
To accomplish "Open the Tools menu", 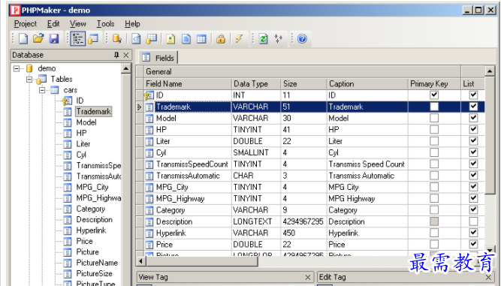I will (105, 23).
